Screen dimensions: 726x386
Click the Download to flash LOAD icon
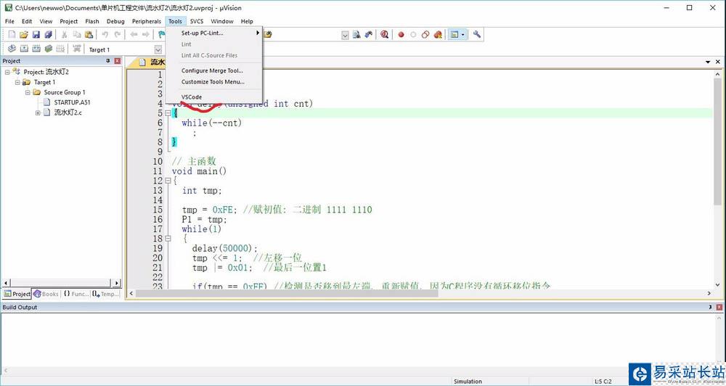[77, 49]
